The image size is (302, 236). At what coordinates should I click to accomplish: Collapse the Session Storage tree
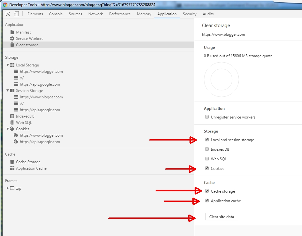(x=7, y=90)
